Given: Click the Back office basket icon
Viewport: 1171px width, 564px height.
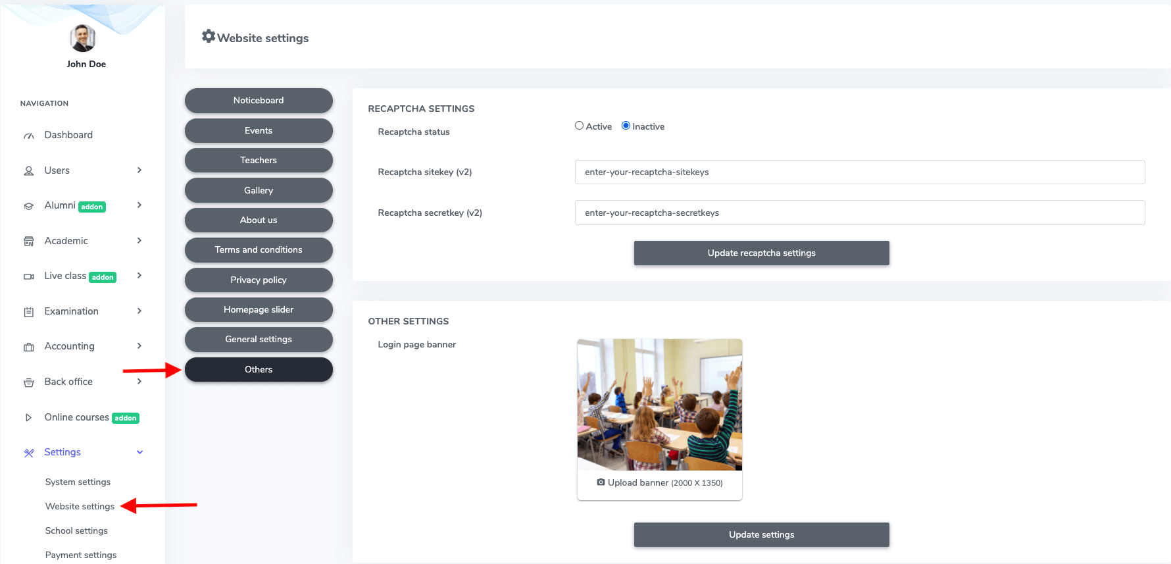Looking at the screenshot, I should pos(29,382).
